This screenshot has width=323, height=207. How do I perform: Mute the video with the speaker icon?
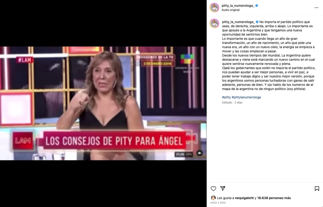click(199, 153)
